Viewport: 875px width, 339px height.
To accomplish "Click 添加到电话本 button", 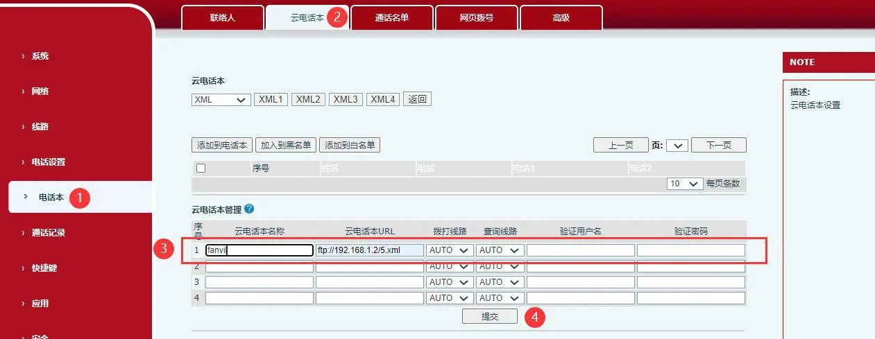I will tap(222, 146).
